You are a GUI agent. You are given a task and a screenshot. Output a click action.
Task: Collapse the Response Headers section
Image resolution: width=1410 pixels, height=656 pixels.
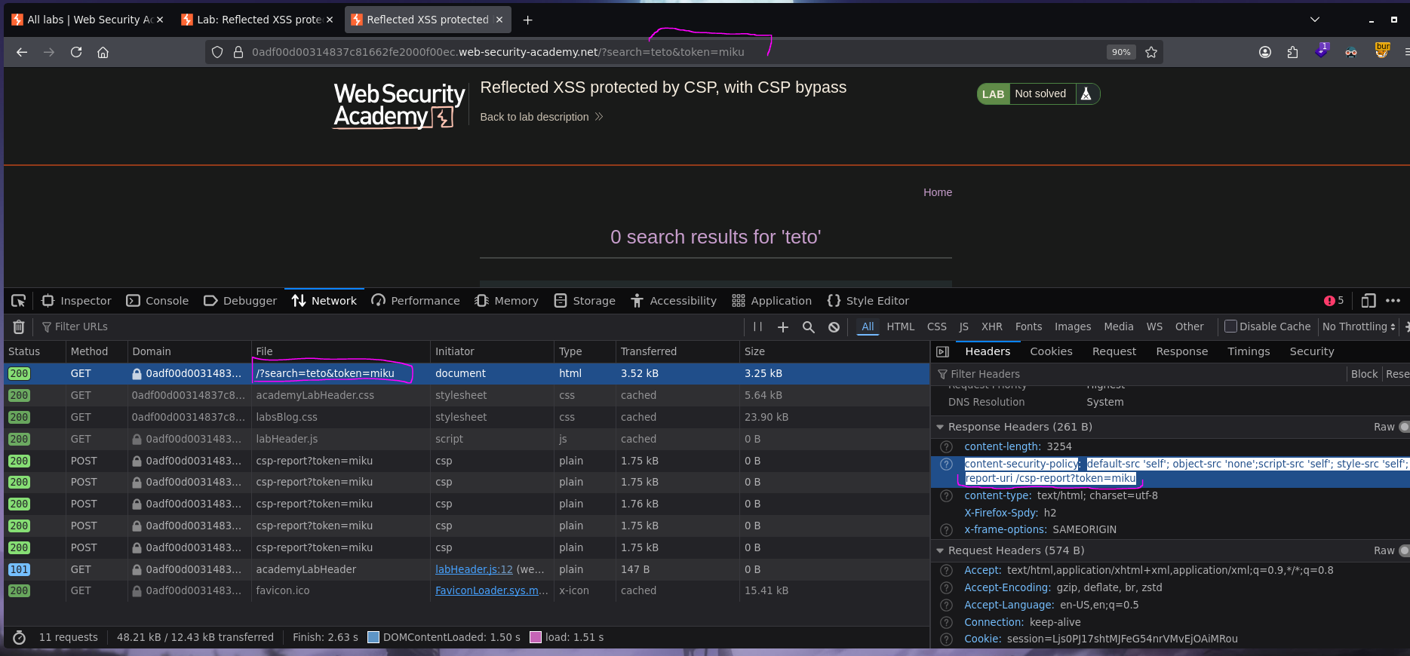[940, 427]
